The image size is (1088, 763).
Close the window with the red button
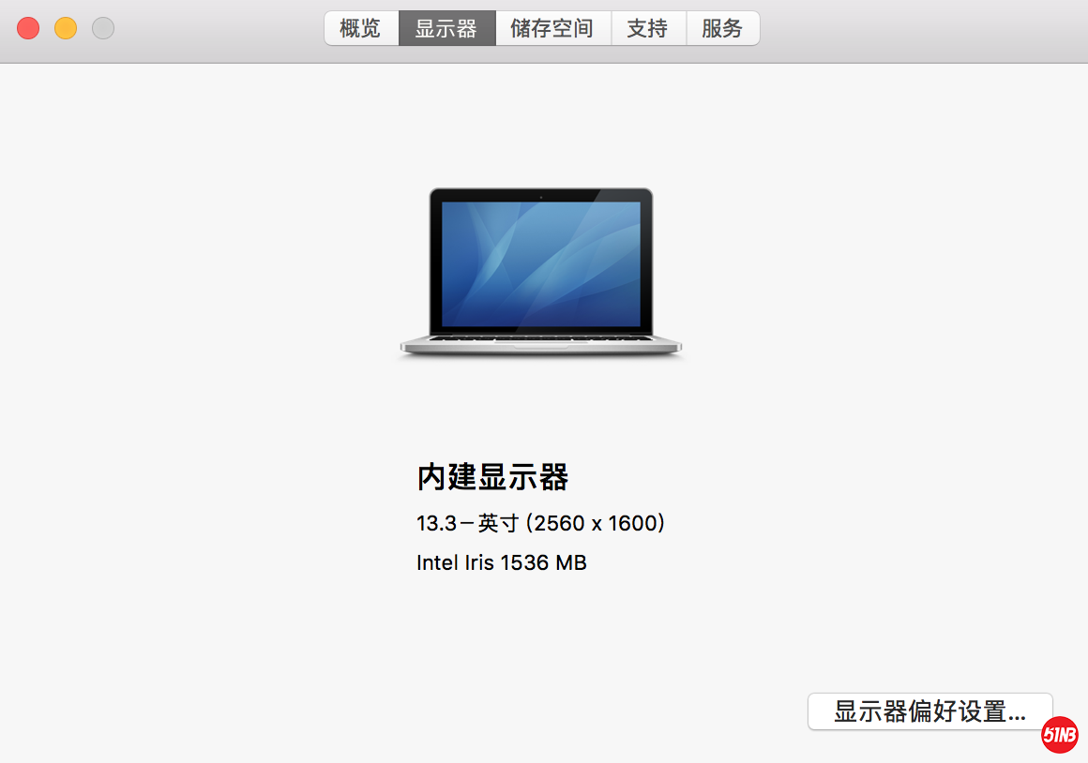[28, 28]
